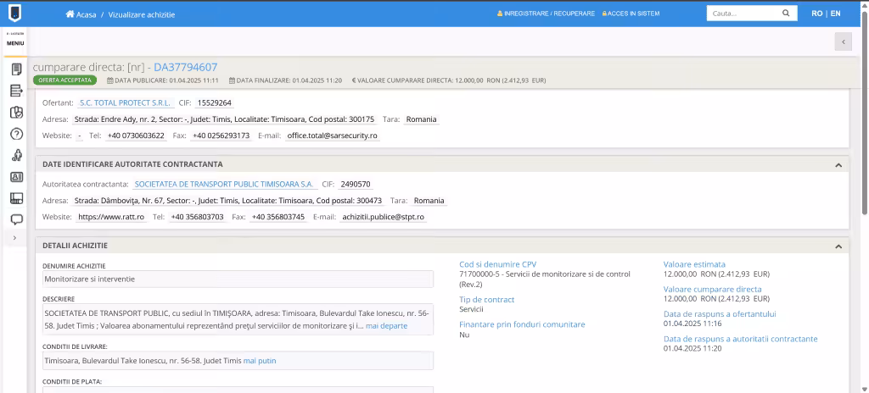Click supplier fax +40 0256293173

tap(221, 136)
